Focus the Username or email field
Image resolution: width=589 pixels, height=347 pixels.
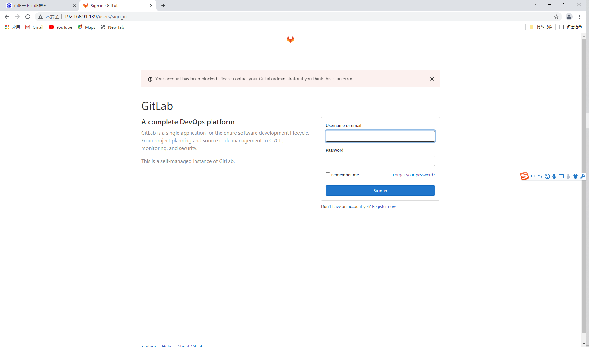click(x=380, y=136)
